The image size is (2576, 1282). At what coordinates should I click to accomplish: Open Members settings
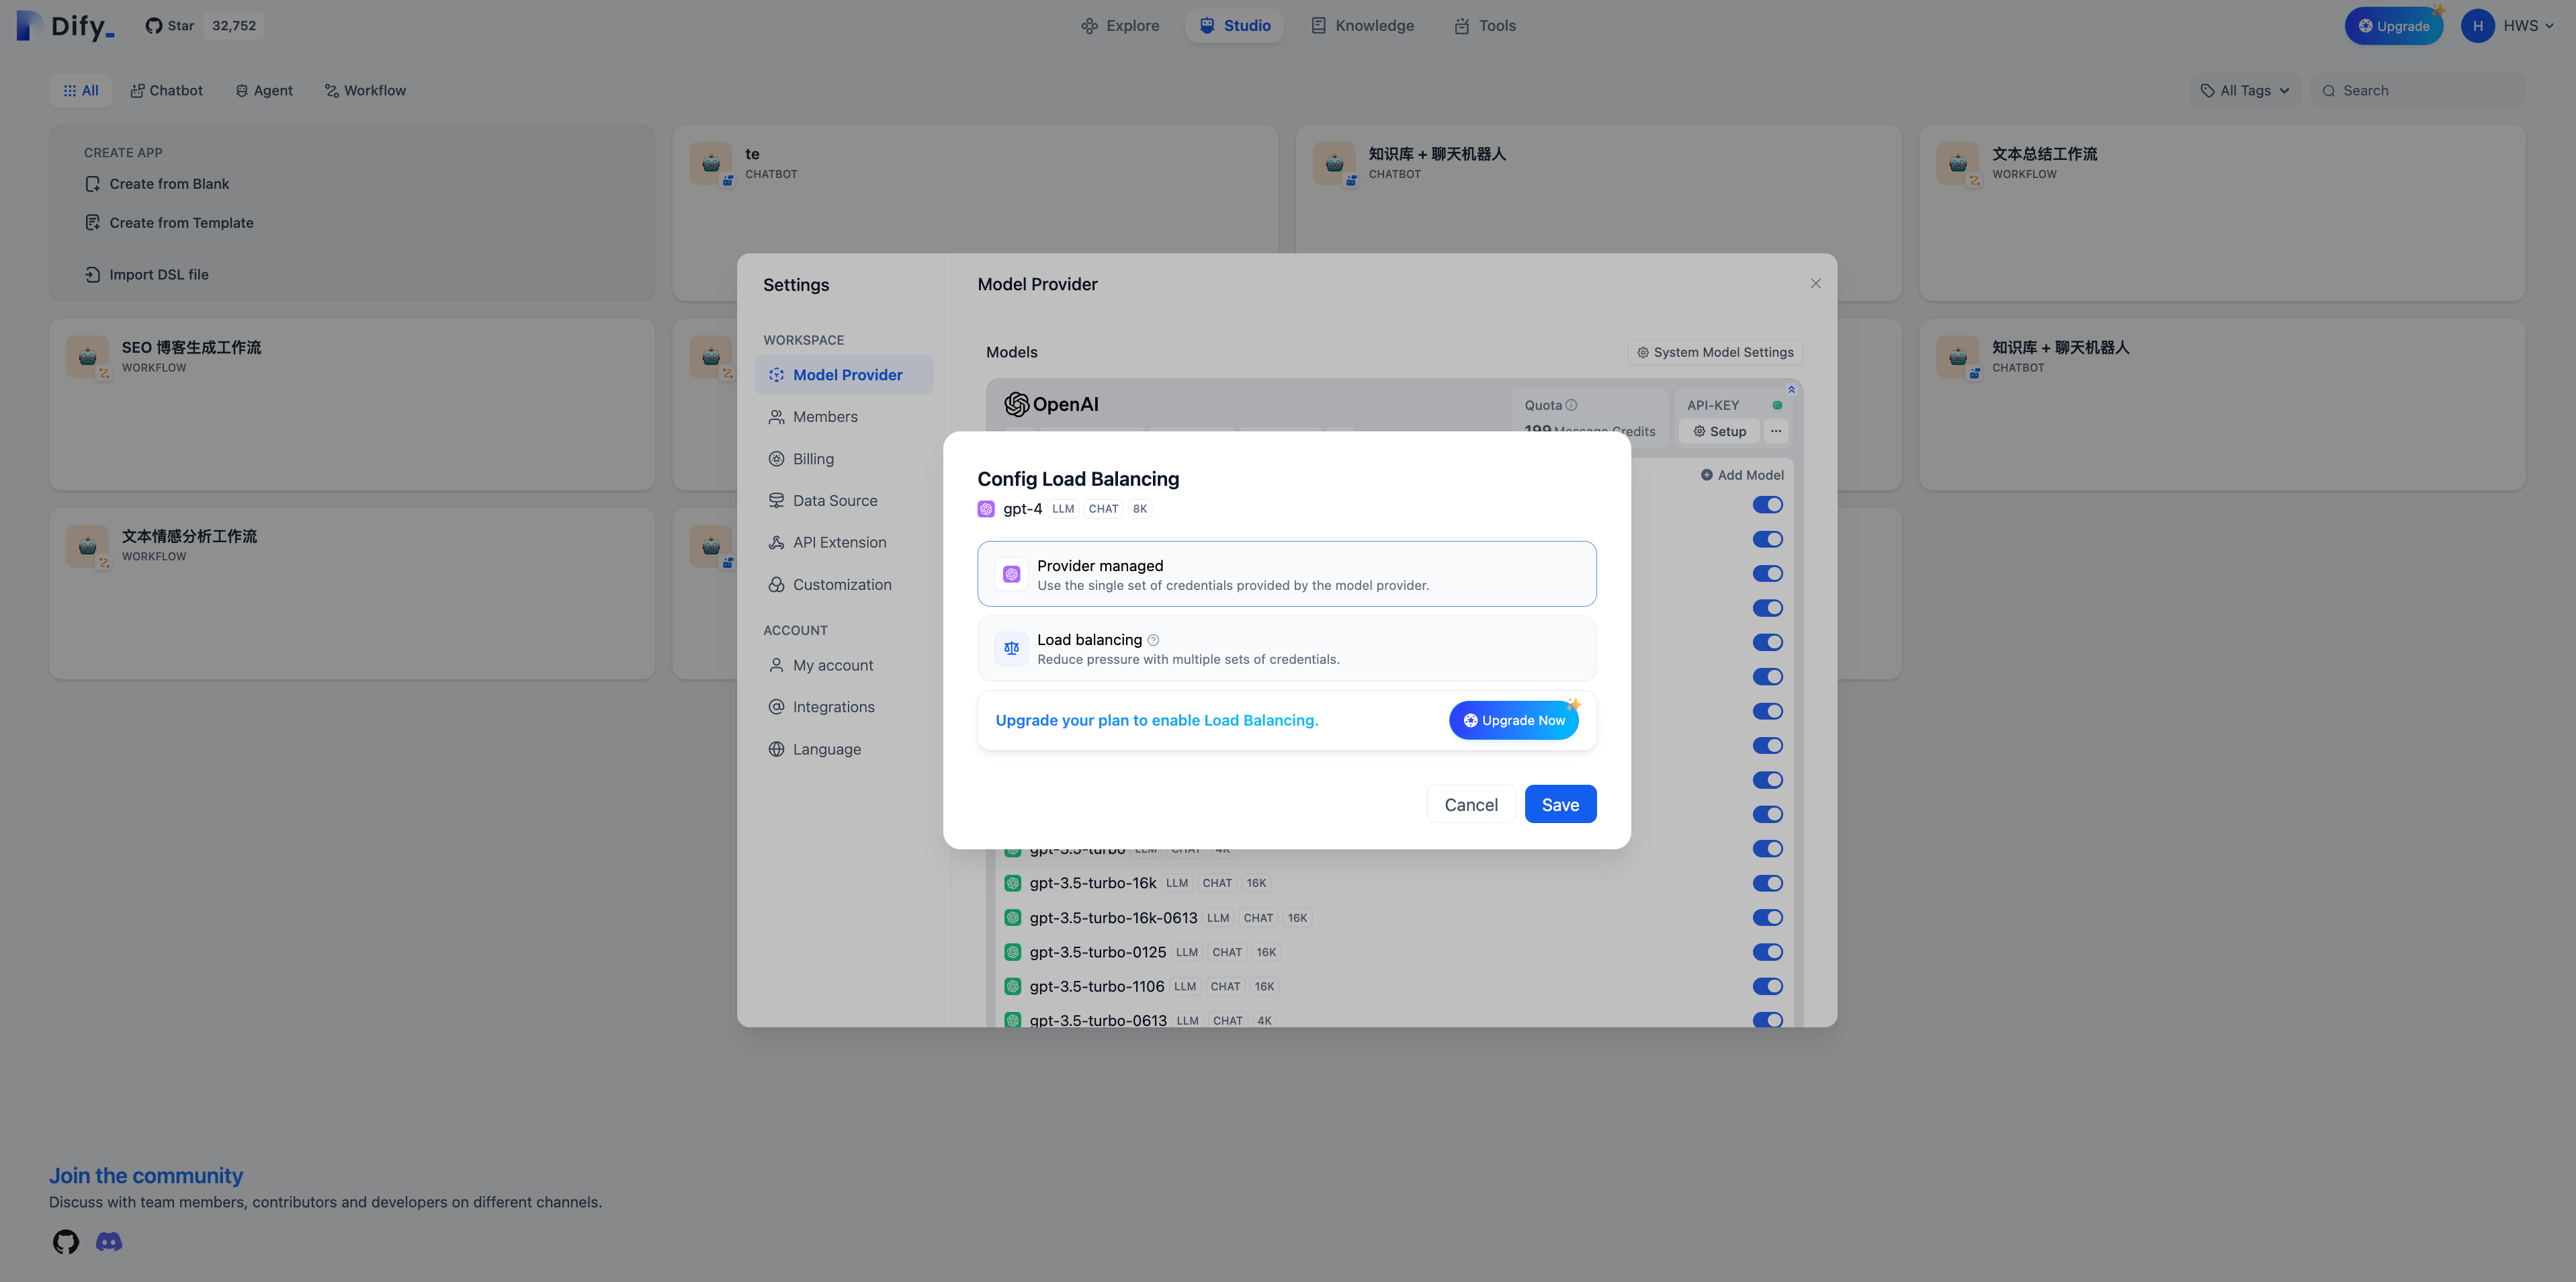pos(844,417)
